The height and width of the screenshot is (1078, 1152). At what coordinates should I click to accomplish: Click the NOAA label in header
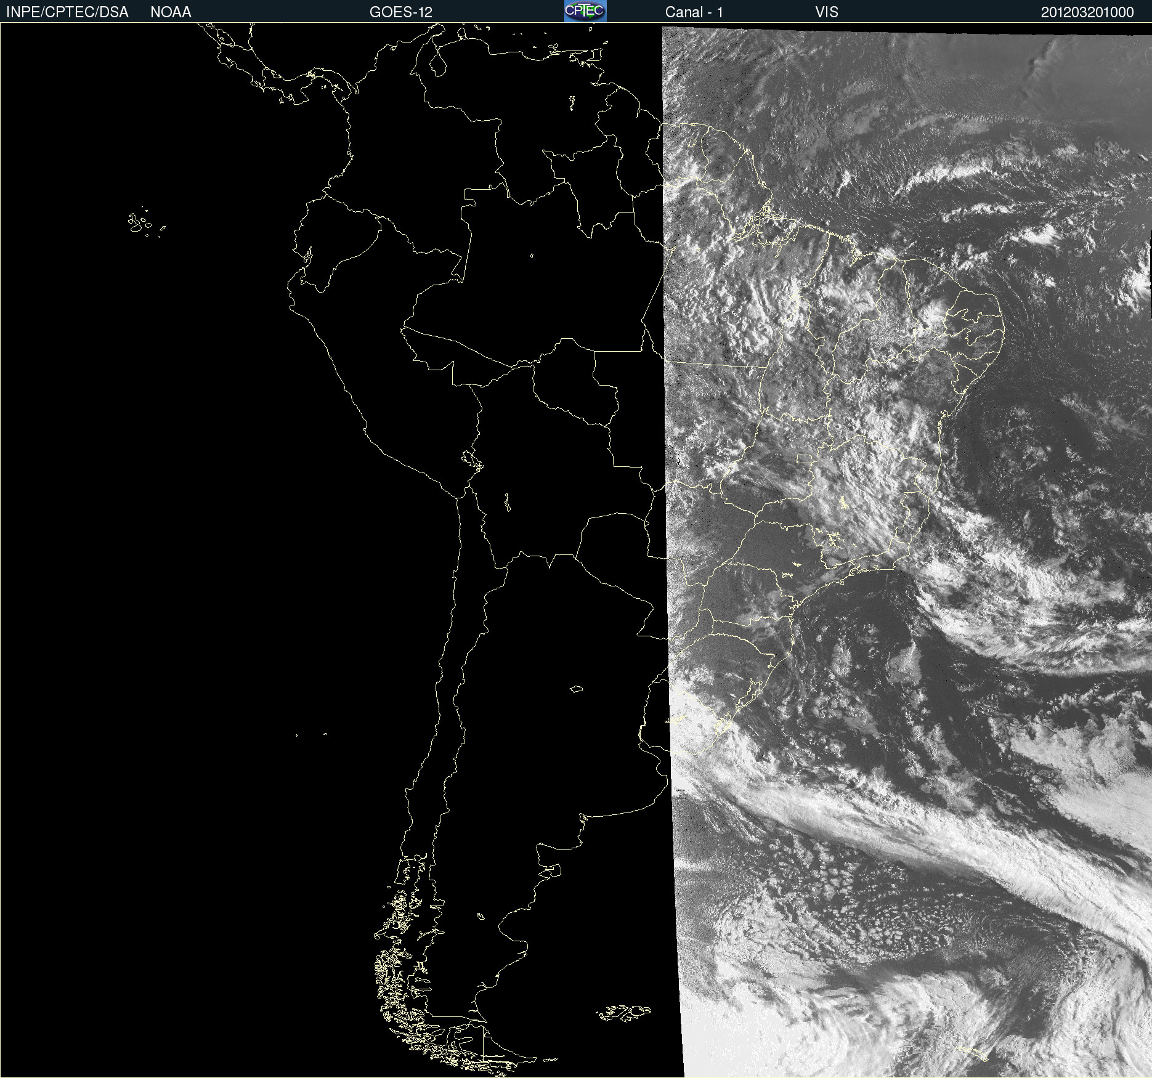click(171, 12)
